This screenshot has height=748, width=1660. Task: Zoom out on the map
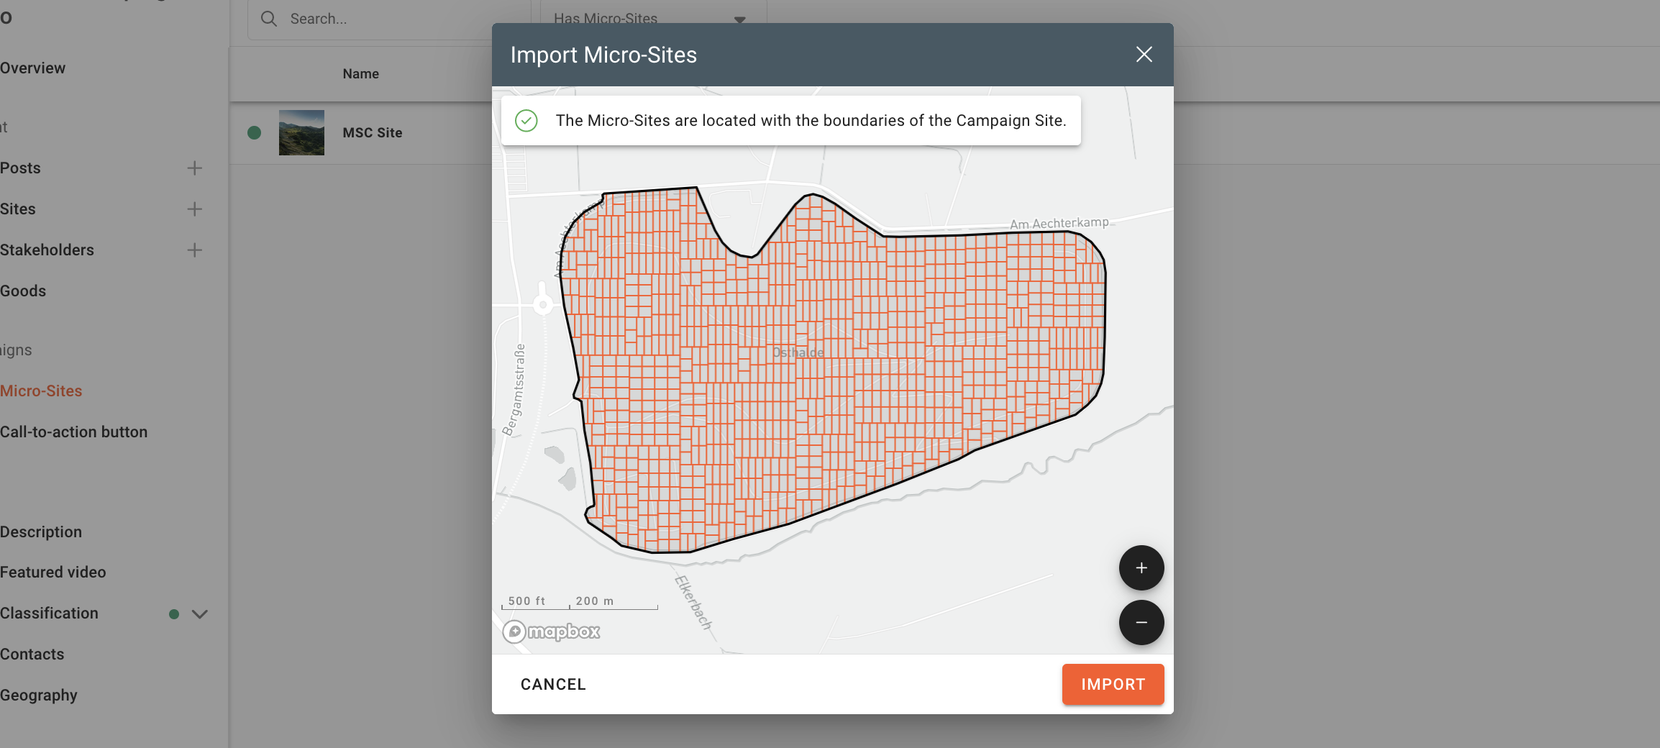tap(1141, 623)
